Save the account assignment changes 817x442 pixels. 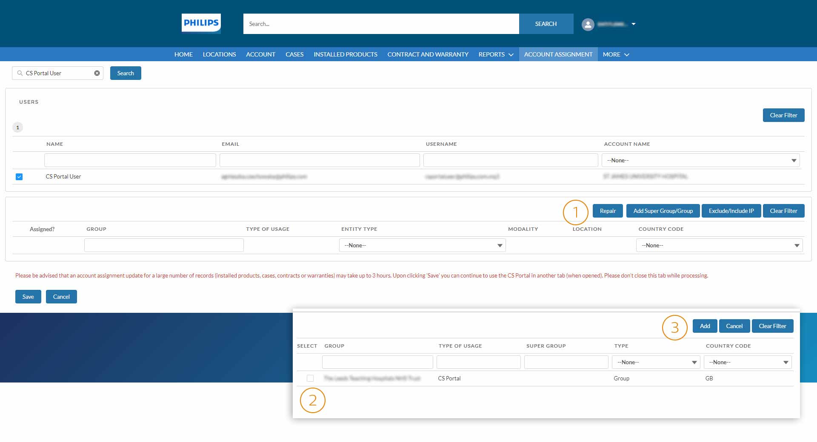(x=28, y=297)
